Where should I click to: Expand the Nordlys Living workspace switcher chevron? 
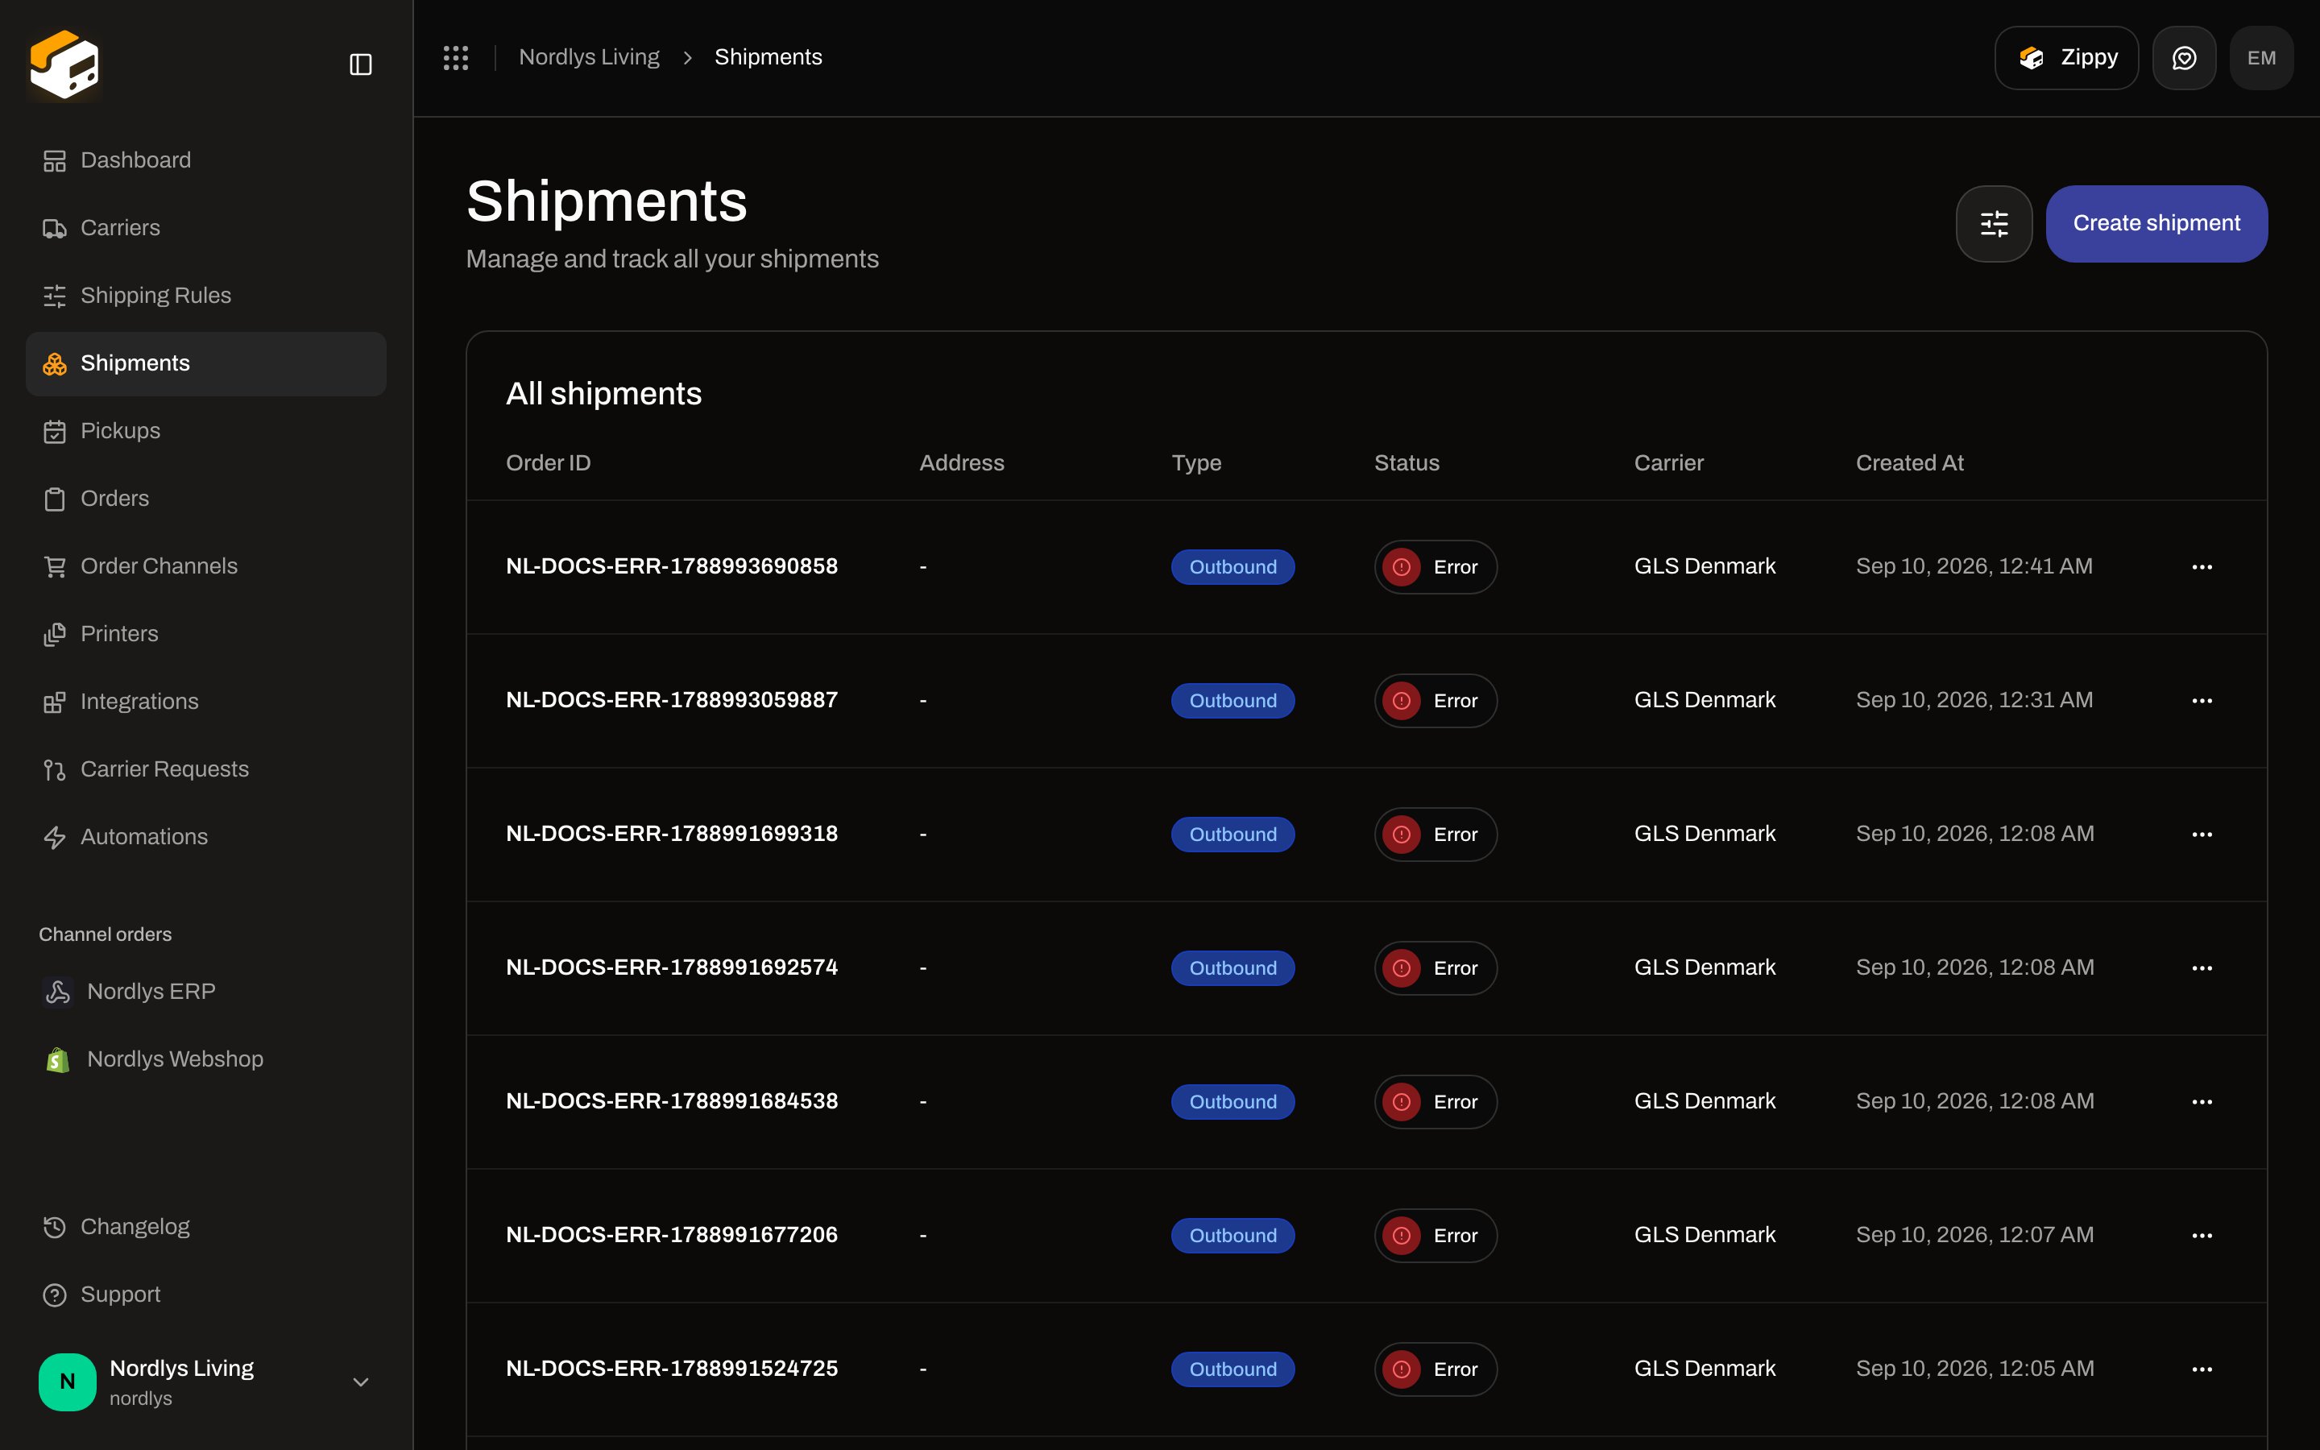tap(360, 1382)
